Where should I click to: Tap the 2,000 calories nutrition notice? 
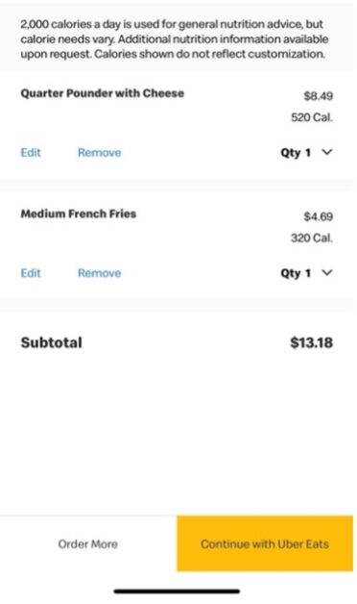(x=175, y=38)
